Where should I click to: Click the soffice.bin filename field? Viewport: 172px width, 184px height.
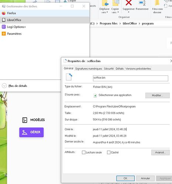(131, 78)
